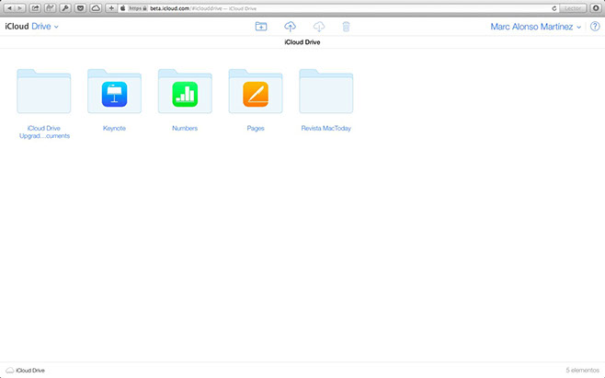Image resolution: width=605 pixels, height=378 pixels.
Task: Open the iCloud Drive Upgrade documents folder
Action: coord(44,93)
